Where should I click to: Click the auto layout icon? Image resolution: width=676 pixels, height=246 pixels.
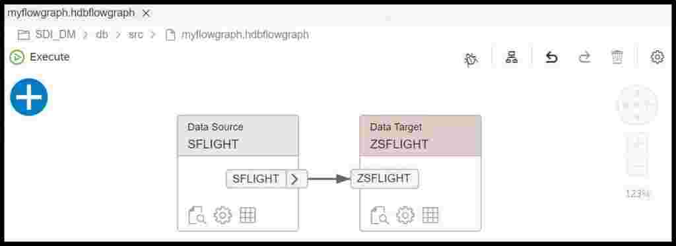click(x=512, y=57)
